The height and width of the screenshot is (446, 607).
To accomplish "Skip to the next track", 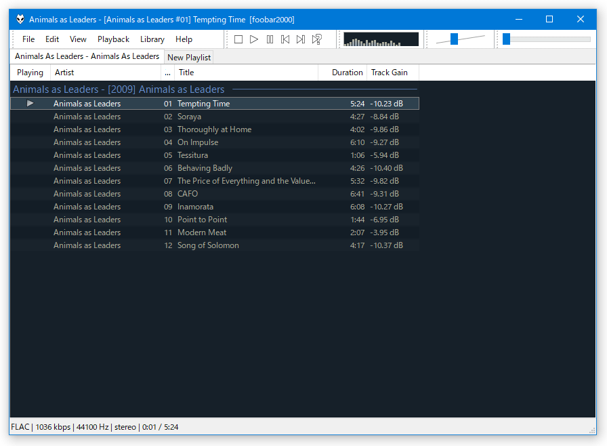I will (x=301, y=39).
